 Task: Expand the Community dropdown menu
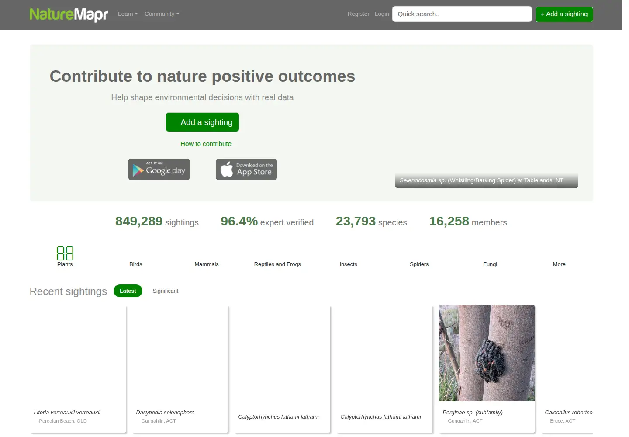point(162,14)
